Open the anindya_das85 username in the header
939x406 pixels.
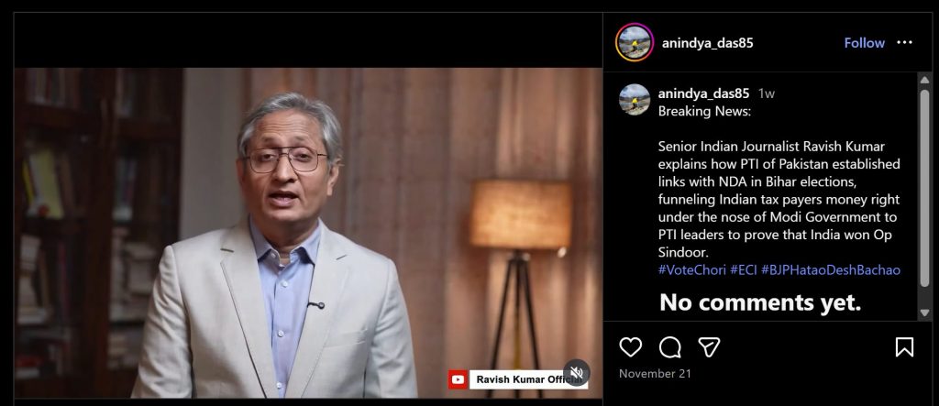tap(707, 43)
